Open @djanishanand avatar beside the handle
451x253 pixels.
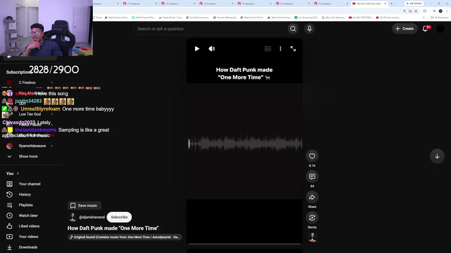(x=73, y=217)
